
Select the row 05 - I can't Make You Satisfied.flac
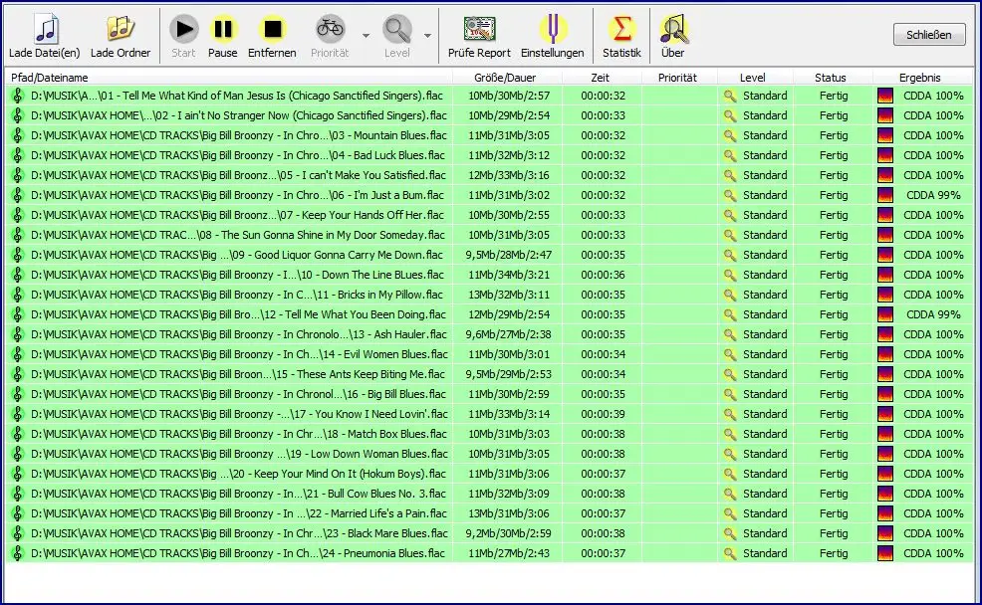(x=489, y=175)
